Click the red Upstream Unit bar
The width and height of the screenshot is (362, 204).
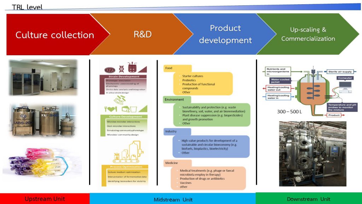click(45, 199)
